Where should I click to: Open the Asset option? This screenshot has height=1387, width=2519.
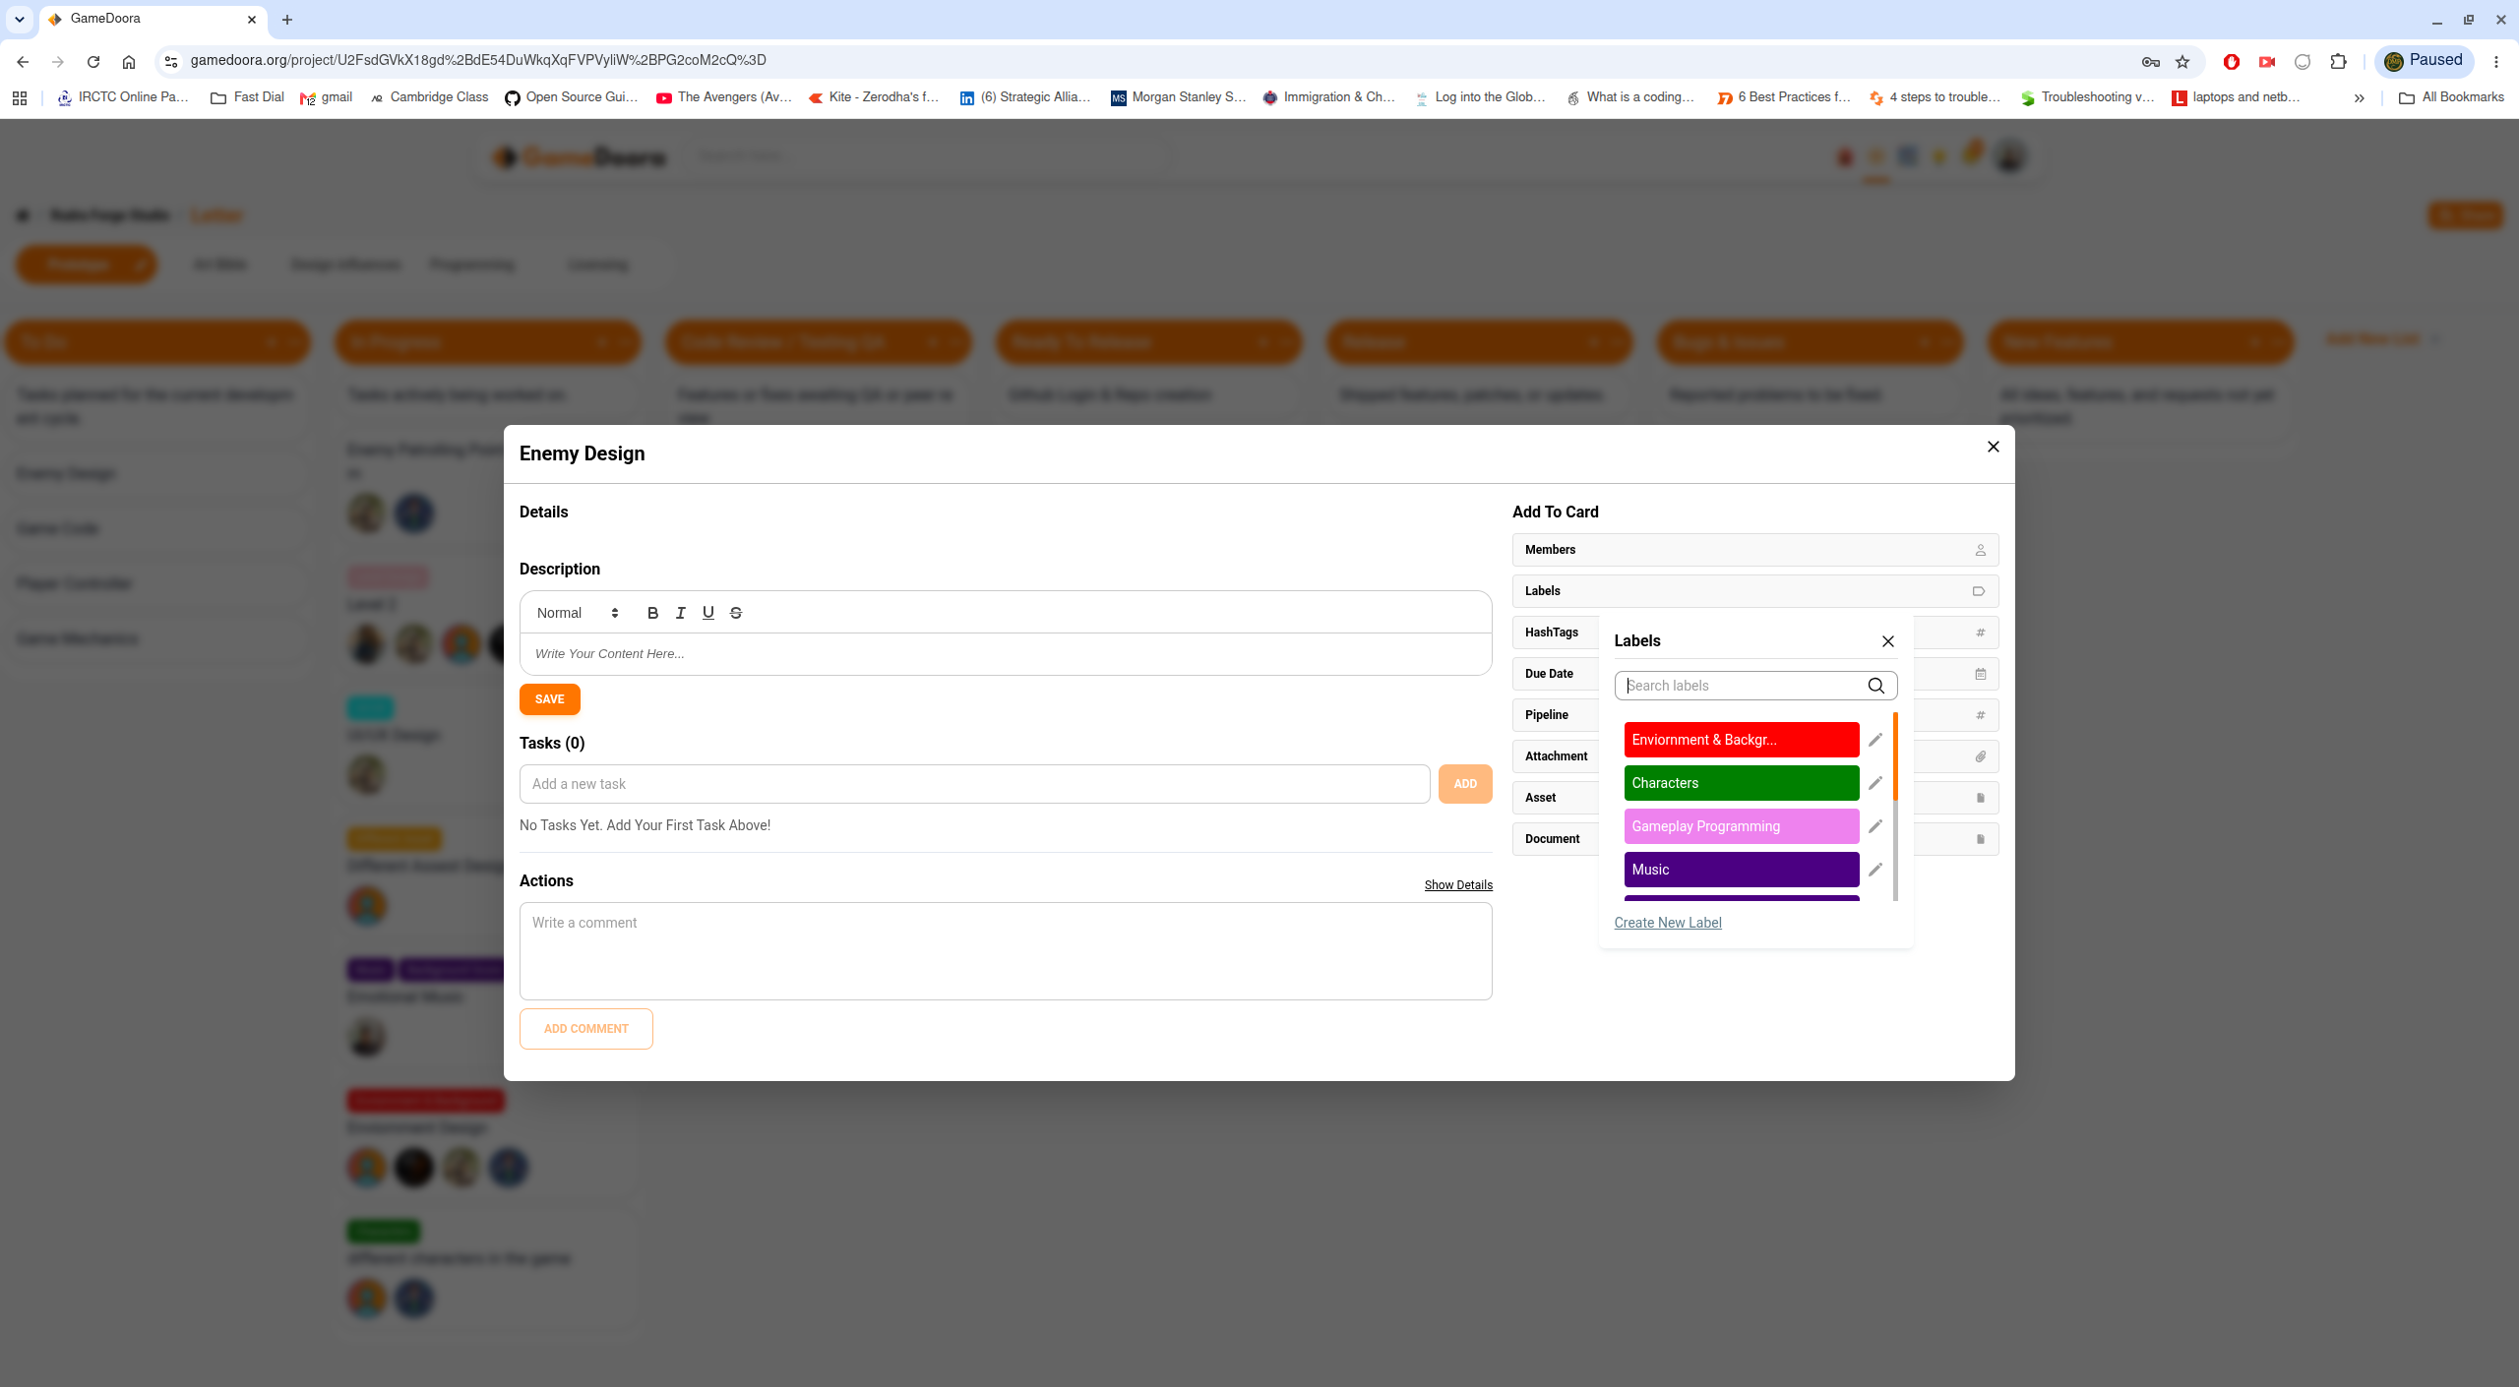[x=1541, y=798]
